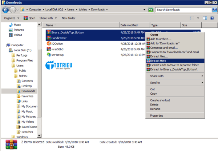The width and height of the screenshot is (218, 151).
Task: Sort files by the Type column
Action: [x=165, y=25]
